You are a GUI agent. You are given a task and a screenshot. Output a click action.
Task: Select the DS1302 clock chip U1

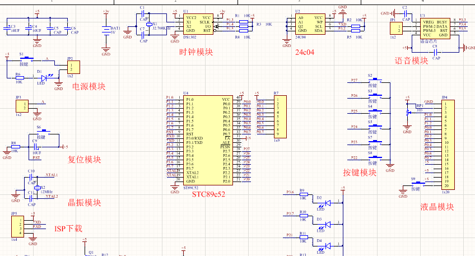click(198, 24)
